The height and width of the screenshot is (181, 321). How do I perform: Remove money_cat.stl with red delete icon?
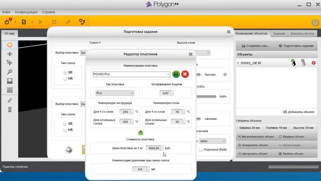pos(313,63)
